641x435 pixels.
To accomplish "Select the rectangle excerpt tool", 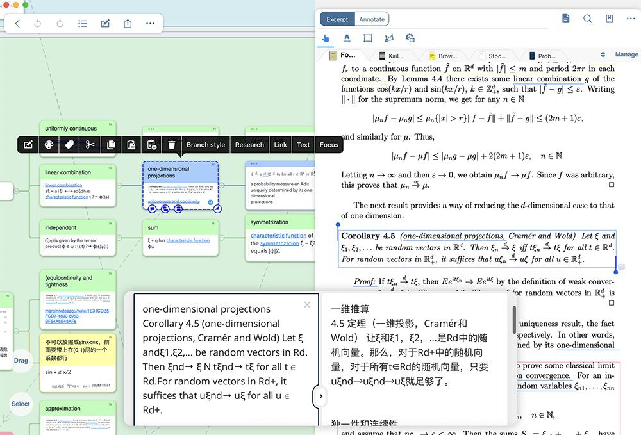I will tap(368, 38).
